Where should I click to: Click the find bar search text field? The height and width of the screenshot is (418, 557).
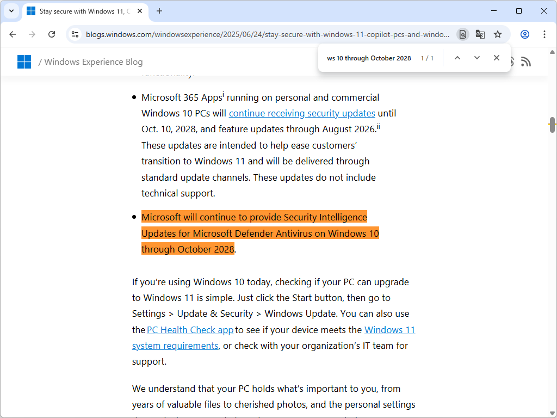point(369,58)
